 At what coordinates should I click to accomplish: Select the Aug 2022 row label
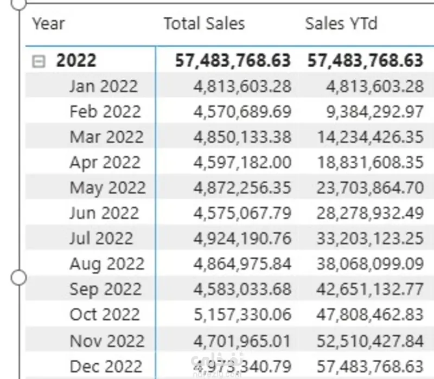pyautogui.click(x=107, y=264)
